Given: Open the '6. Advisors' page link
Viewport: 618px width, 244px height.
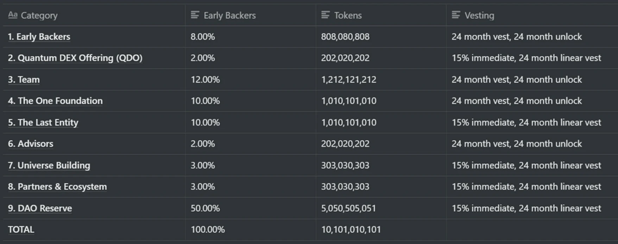Looking at the screenshot, I should pyautogui.click(x=31, y=144).
